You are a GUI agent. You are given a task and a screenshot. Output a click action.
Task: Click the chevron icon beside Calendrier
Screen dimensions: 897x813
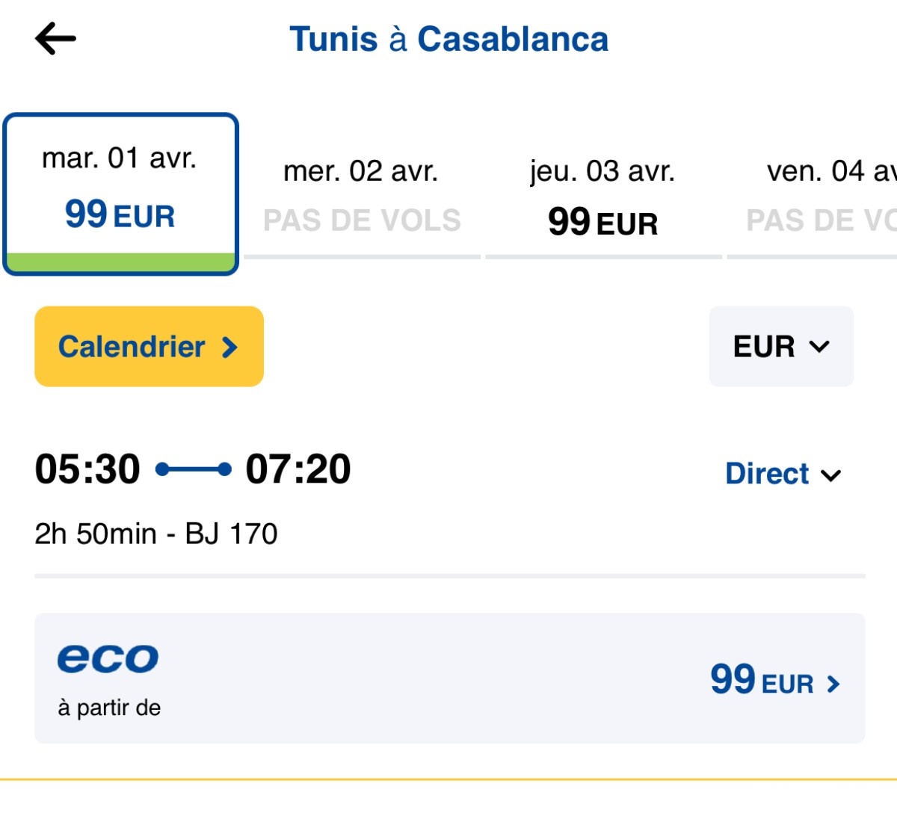(229, 347)
